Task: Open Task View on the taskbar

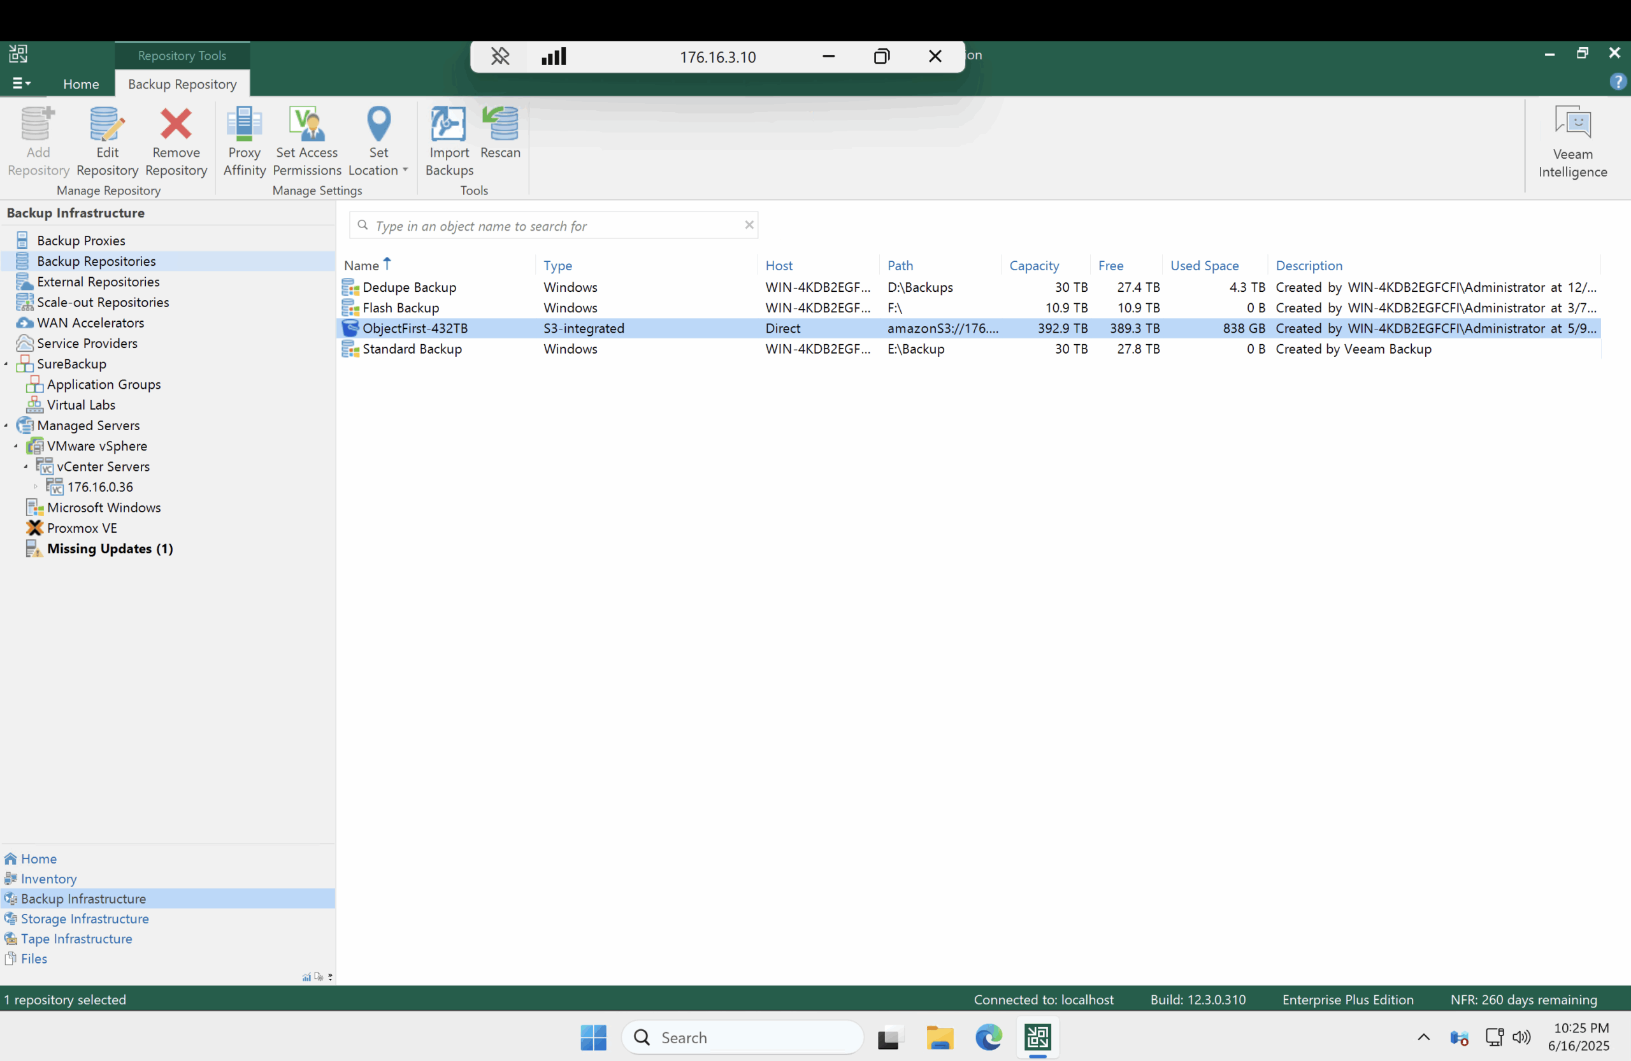Action: (890, 1037)
